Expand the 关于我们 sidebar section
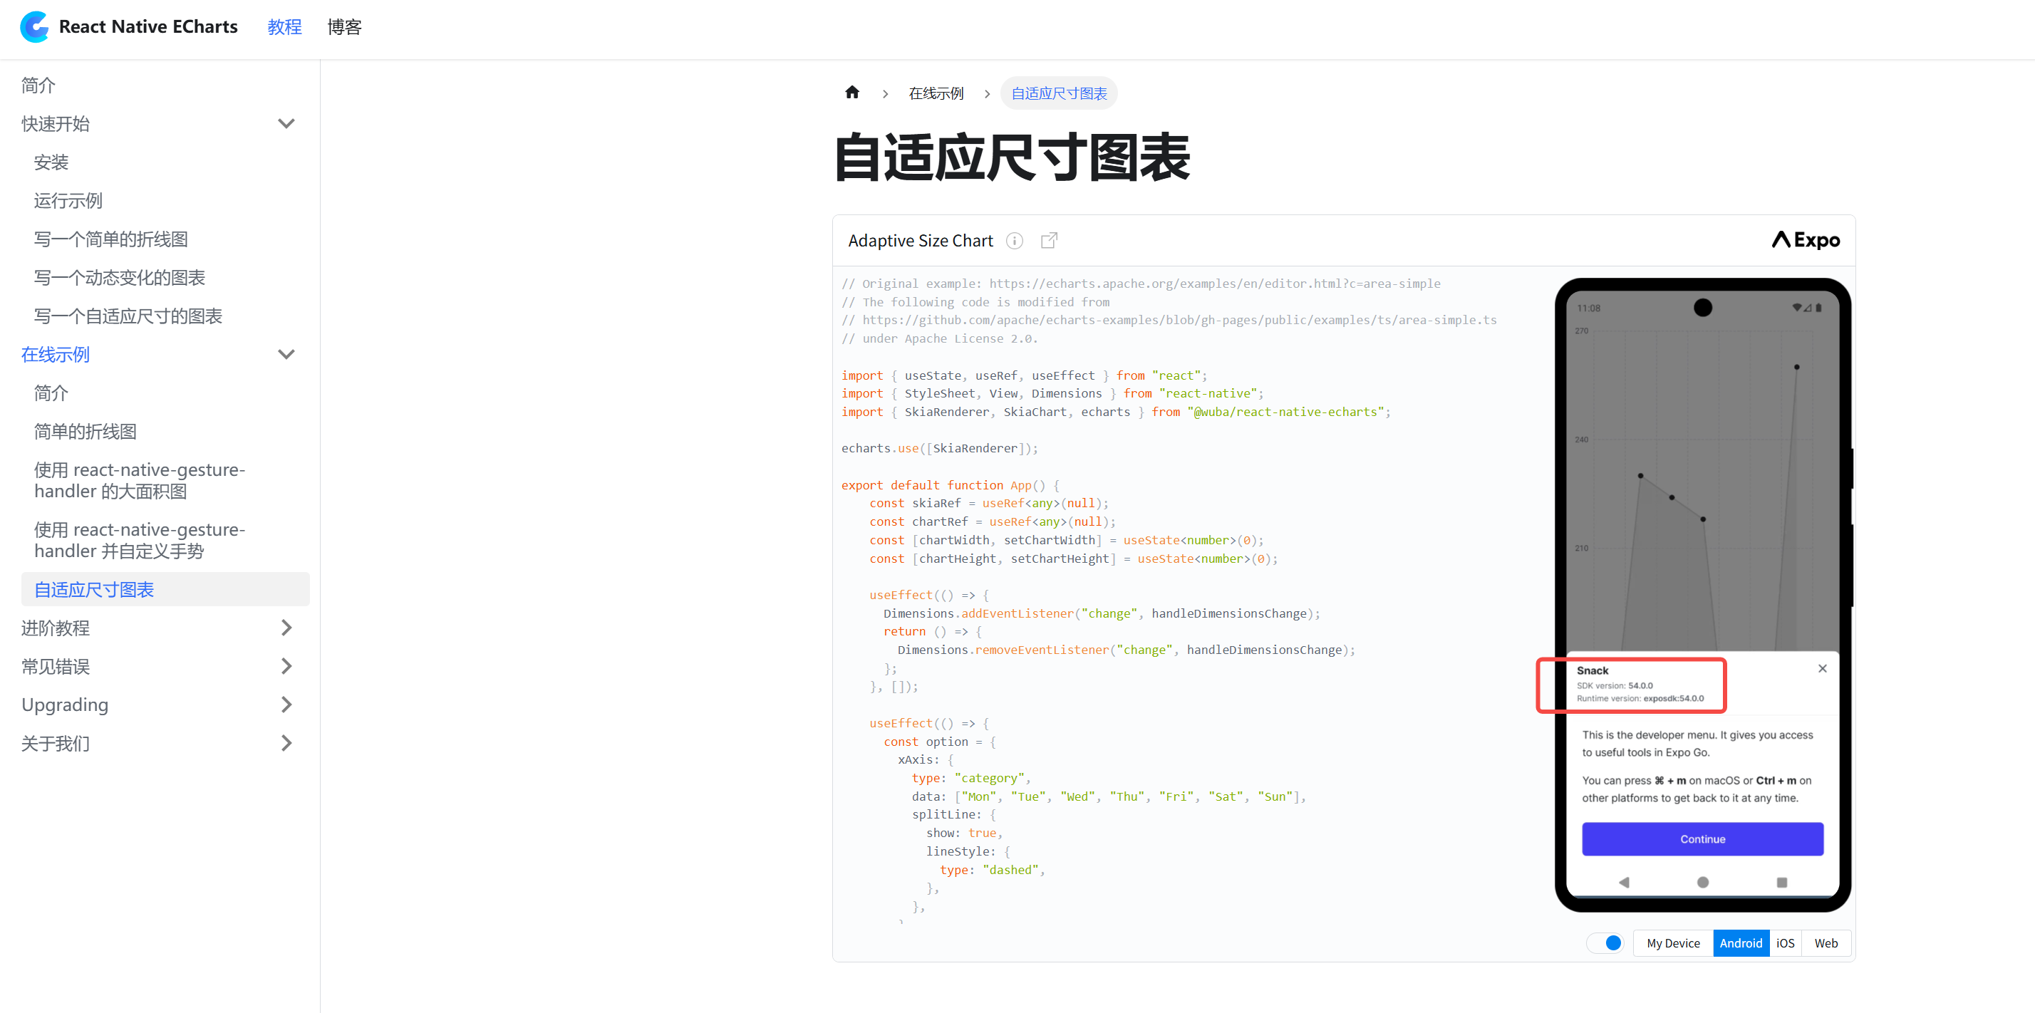The image size is (2035, 1013). 286,743
